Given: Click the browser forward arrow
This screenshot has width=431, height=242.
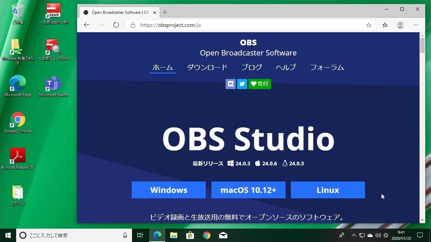Looking at the screenshot, I should [101, 25].
